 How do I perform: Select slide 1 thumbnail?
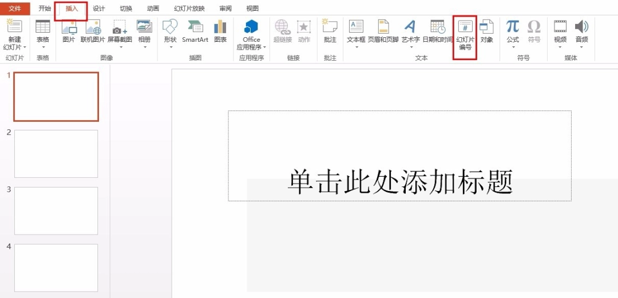point(56,97)
